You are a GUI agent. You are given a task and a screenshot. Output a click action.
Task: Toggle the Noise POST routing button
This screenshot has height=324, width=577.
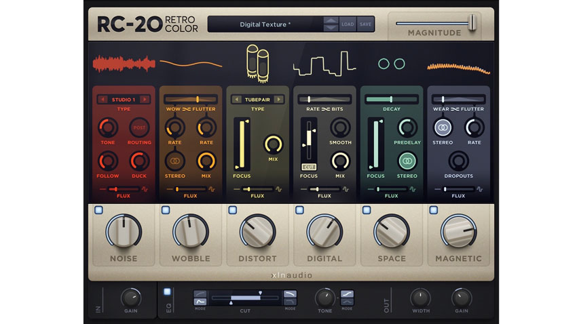(x=139, y=127)
